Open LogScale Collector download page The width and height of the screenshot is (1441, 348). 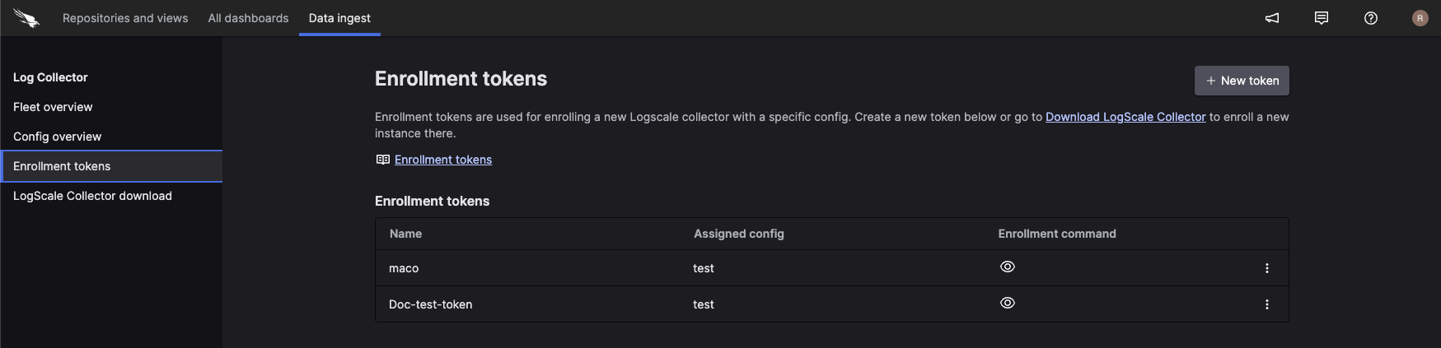(x=92, y=196)
